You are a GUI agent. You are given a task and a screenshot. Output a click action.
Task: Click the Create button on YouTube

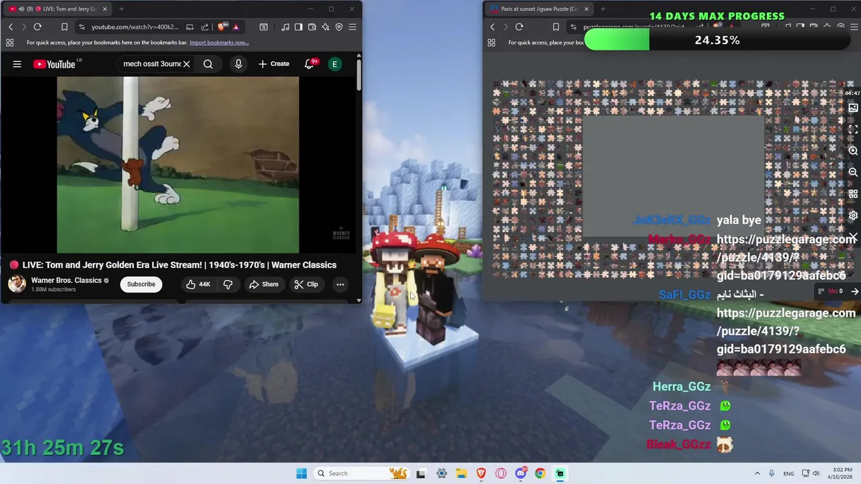[x=274, y=64]
